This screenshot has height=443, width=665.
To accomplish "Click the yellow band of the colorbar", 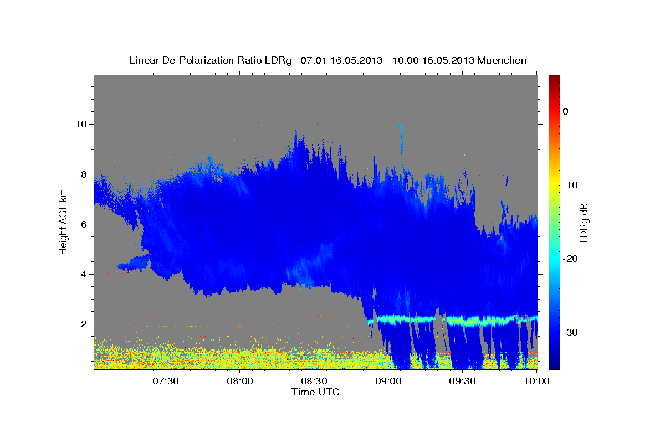I will point(554,185).
